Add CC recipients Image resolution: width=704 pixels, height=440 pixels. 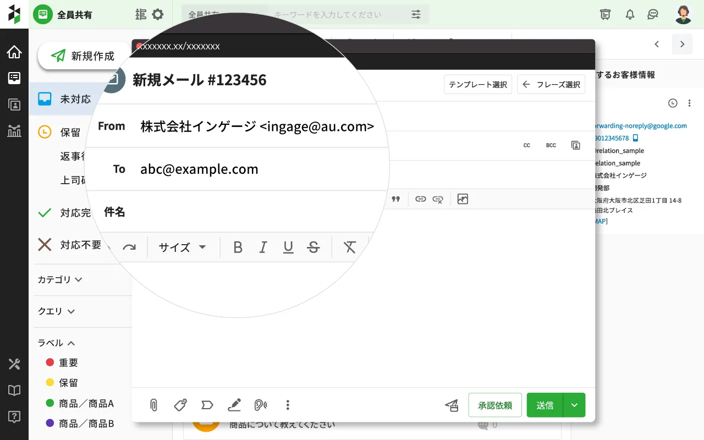coord(527,145)
